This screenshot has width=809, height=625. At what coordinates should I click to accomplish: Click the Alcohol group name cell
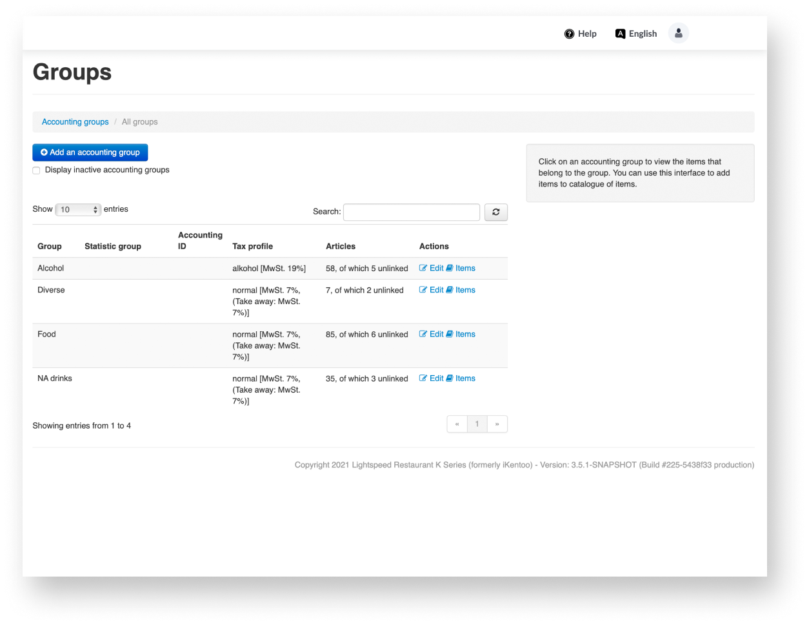(51, 268)
